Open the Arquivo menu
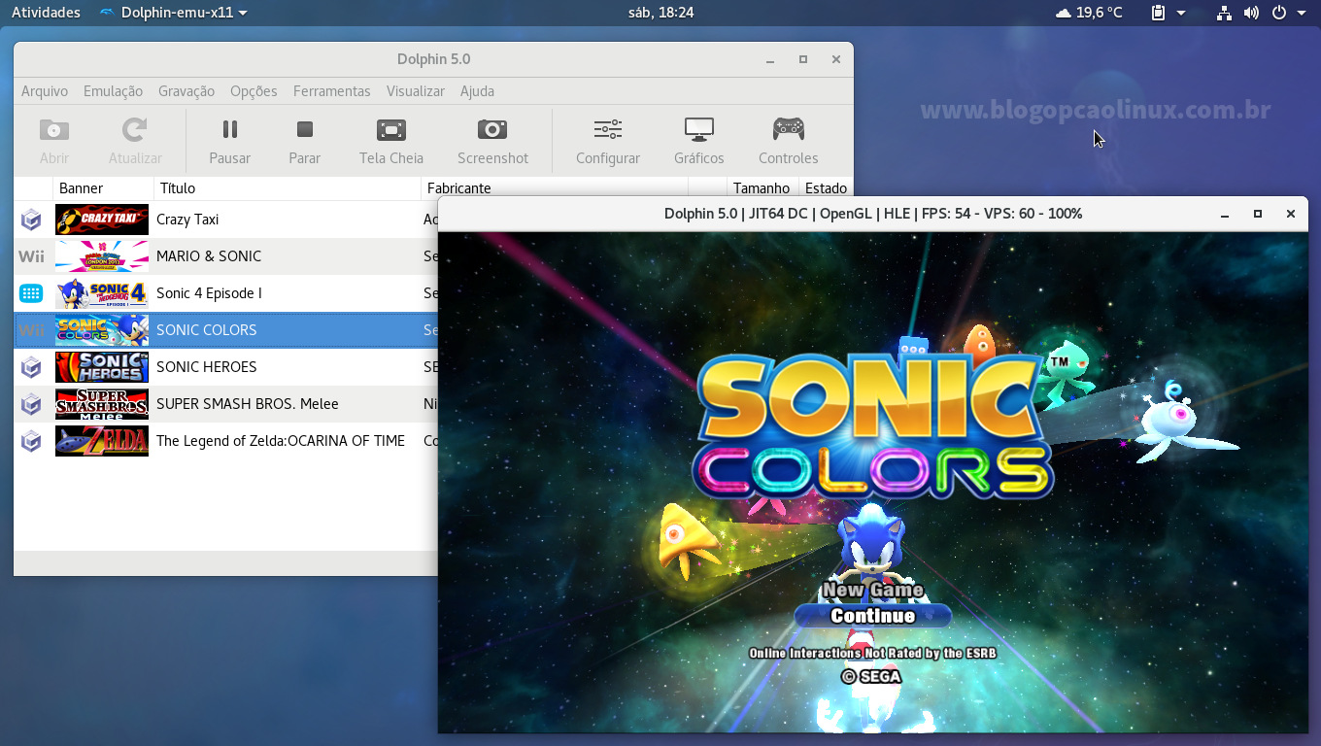Screen dimensions: 1321x746 pyautogui.click(x=45, y=91)
